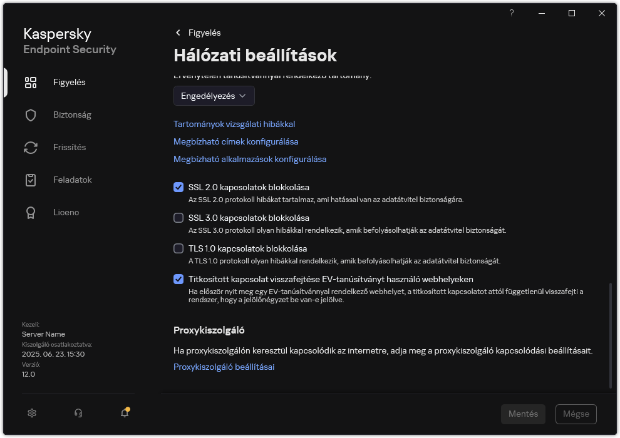620x438 pixels.
Task: Click the headset support icon
Action: [x=78, y=413]
